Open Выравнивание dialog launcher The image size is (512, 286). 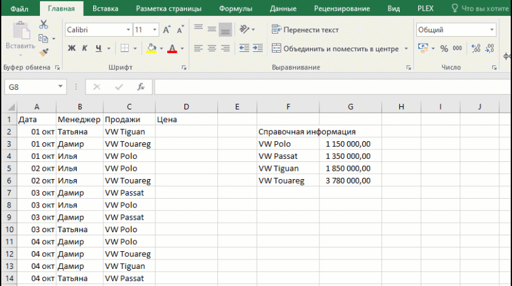[x=409, y=68]
